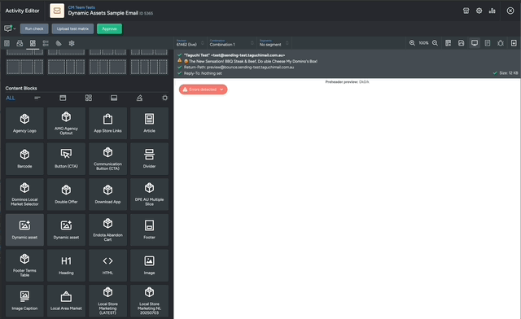
Task: Filter content blocks by text lines icon
Action: (37, 98)
